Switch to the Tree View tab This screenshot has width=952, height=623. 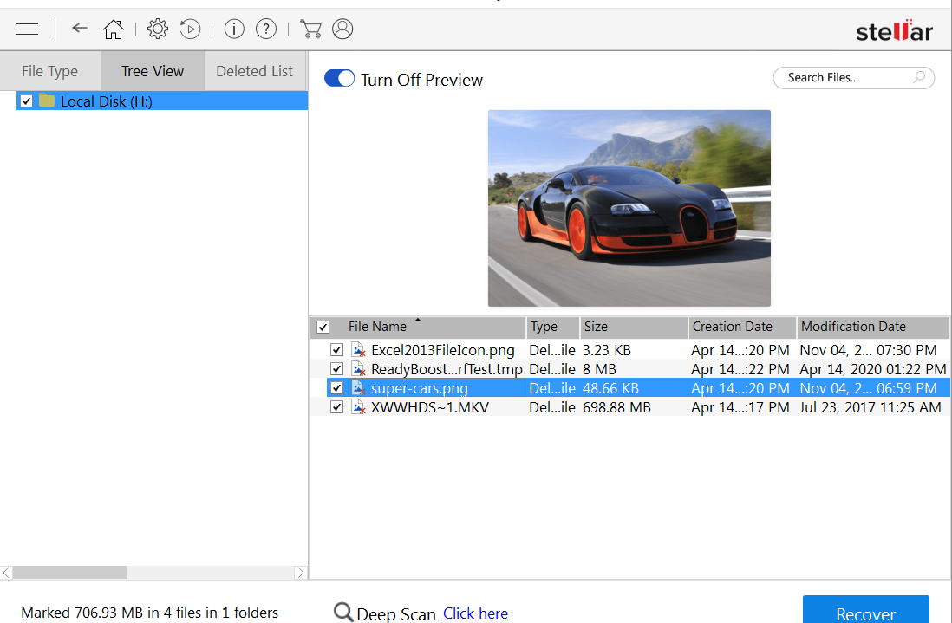153,71
